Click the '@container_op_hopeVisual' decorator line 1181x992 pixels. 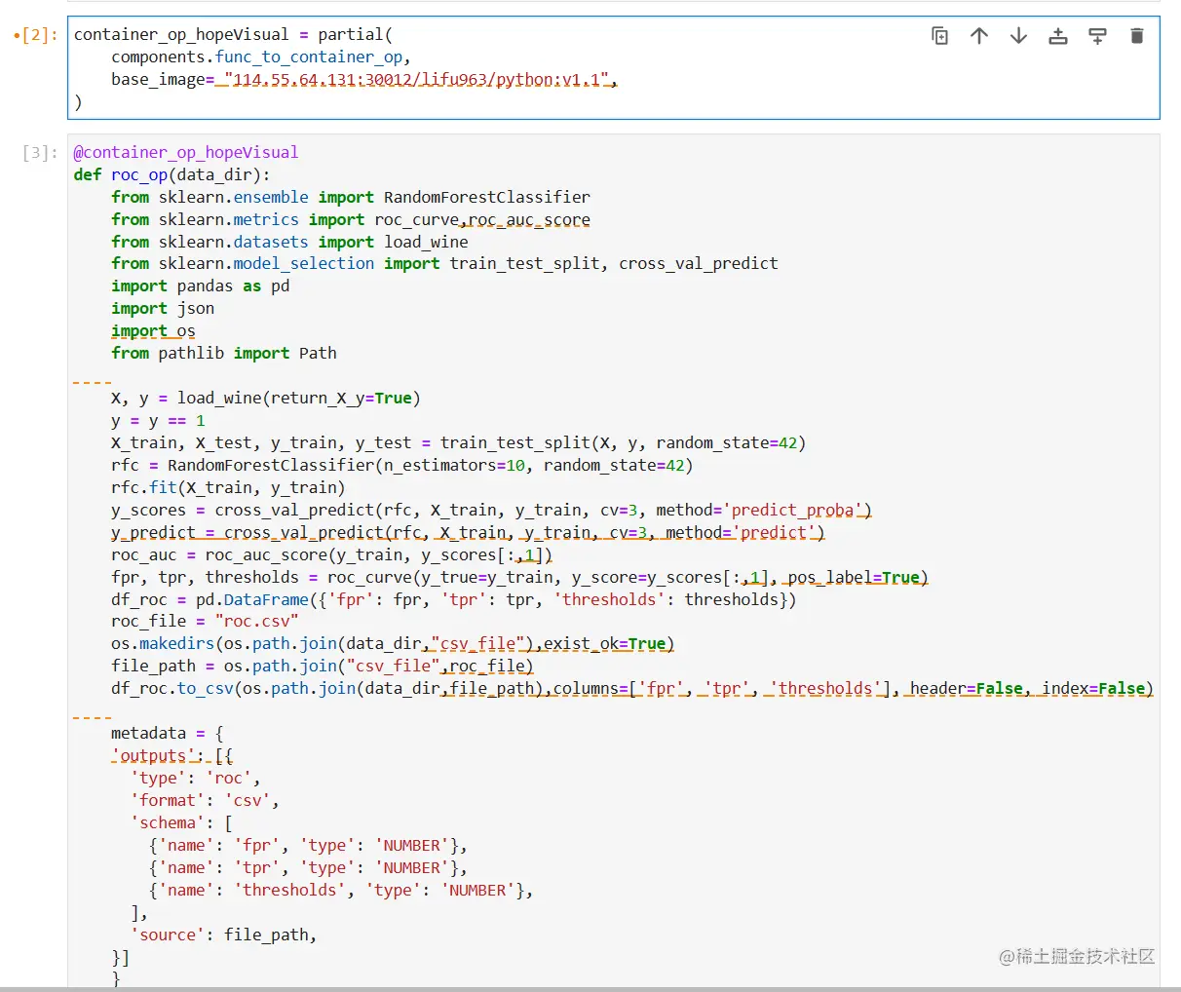click(186, 152)
